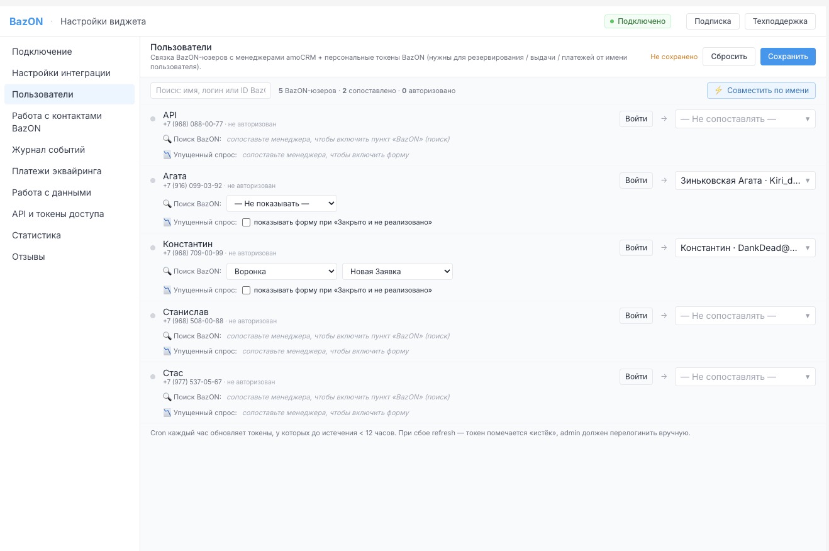Click the magnifier icon in Агата row
This screenshot has width=829, height=551.
pos(167,204)
